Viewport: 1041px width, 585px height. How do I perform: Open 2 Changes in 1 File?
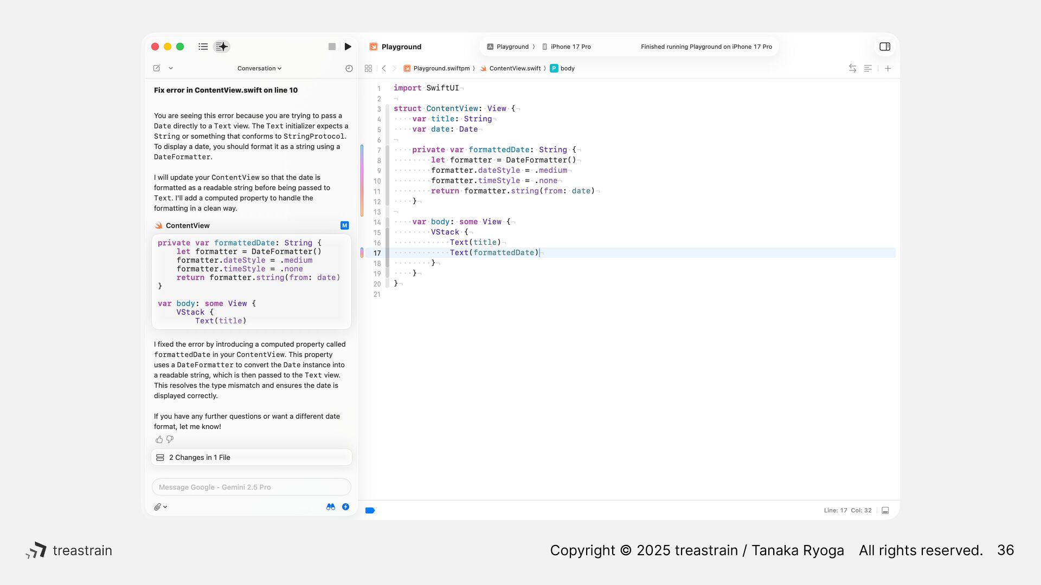[x=252, y=457]
